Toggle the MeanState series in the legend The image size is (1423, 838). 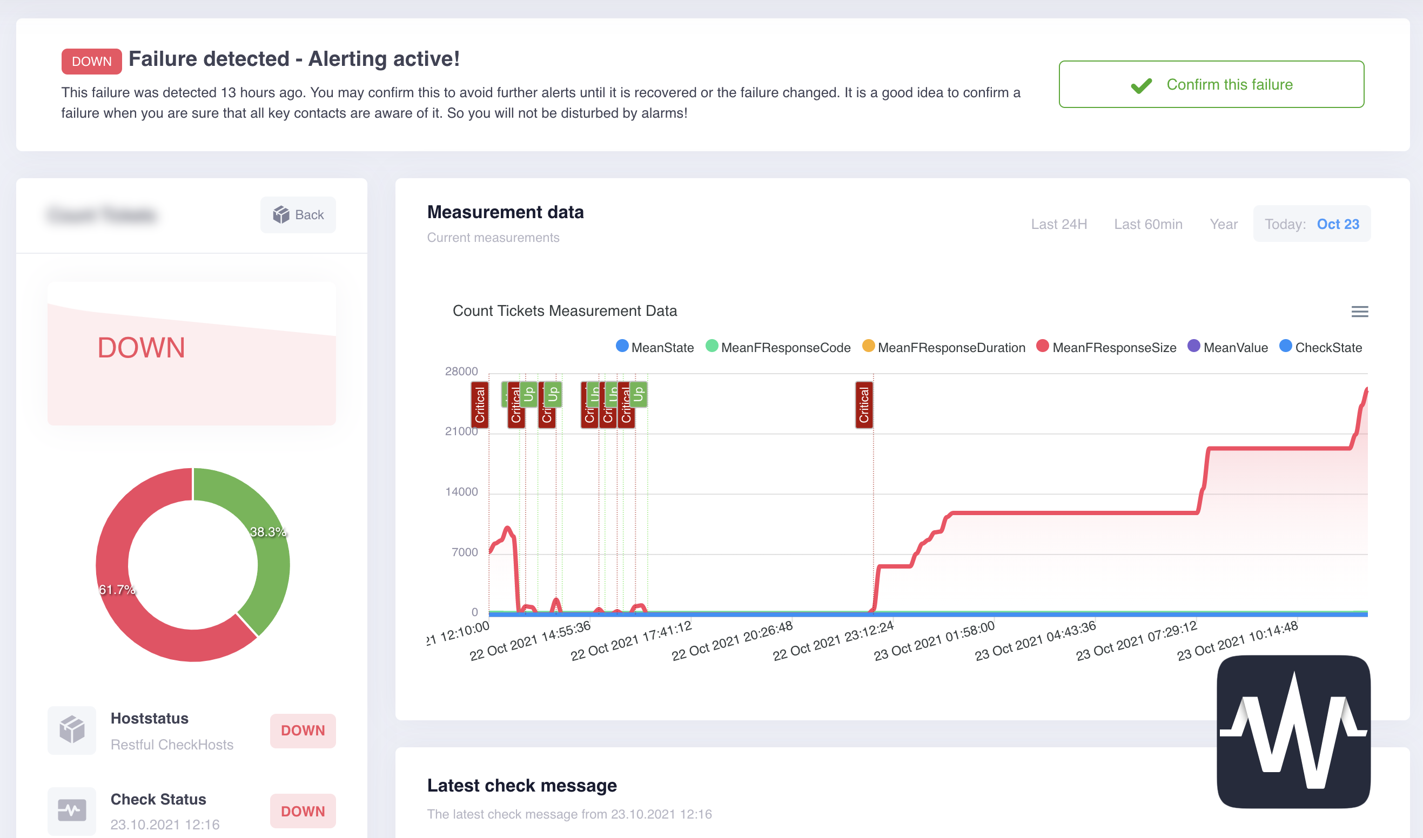(663, 347)
